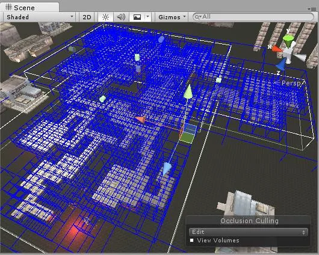The width and height of the screenshot is (319, 255).
Task: Click blue Z-axis cone on orientation gizmo
Action: point(281,64)
